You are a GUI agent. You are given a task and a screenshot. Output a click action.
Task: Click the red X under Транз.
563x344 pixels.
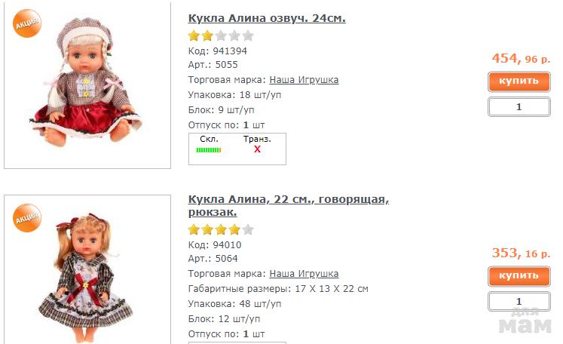pos(257,149)
